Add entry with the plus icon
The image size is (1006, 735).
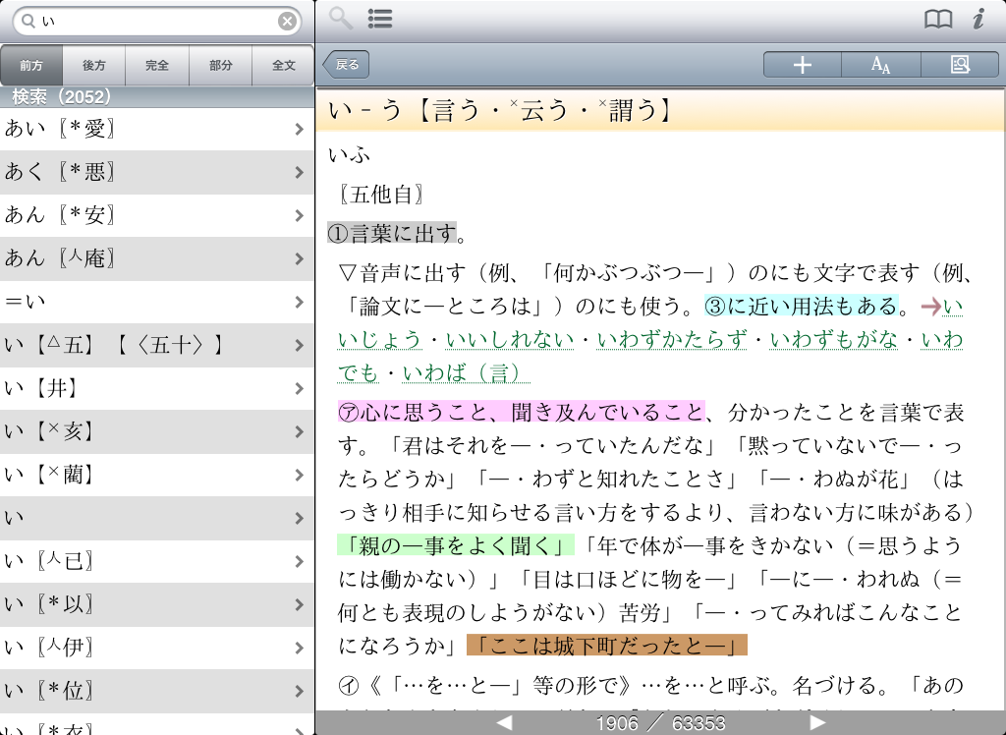pyautogui.click(x=803, y=65)
